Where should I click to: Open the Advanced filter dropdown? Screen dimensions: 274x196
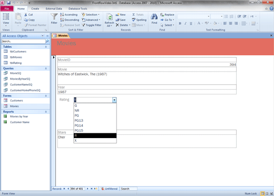click(x=91, y=20)
